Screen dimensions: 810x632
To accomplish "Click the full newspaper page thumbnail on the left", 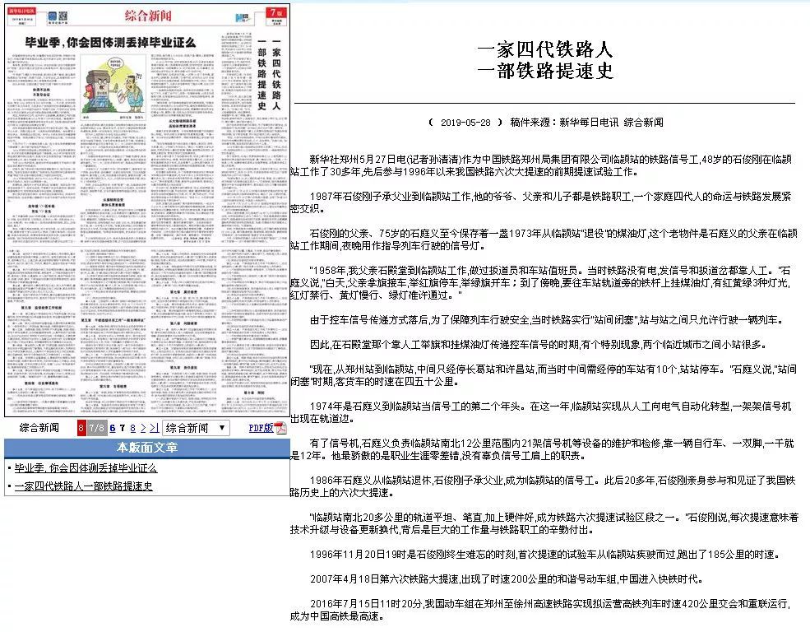I will 144,222.
